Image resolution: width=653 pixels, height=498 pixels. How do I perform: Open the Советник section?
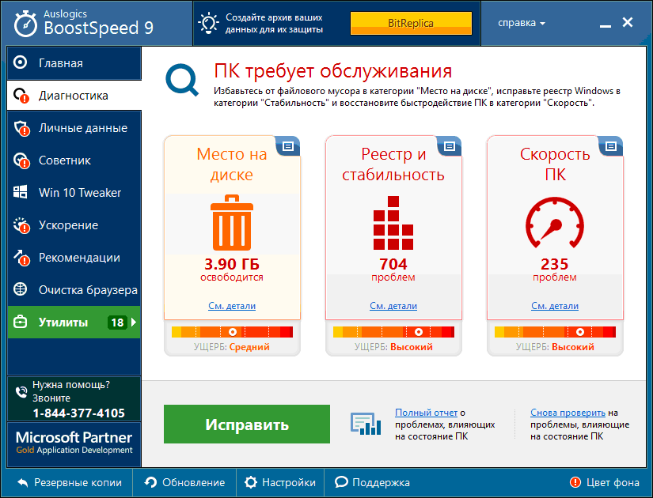[74, 160]
